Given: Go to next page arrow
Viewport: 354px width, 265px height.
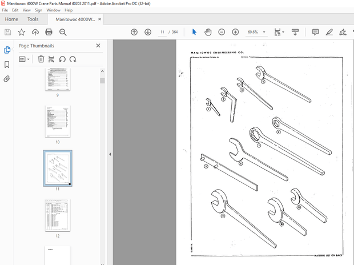Looking at the screenshot, I should (148, 32).
